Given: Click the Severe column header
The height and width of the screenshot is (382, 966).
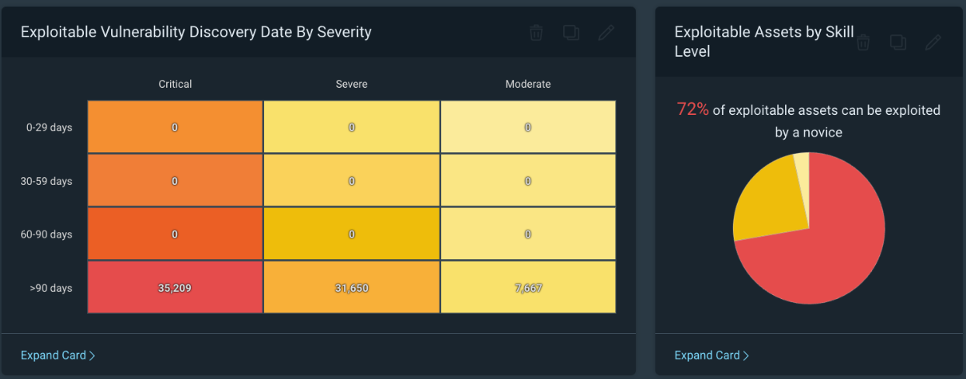Looking at the screenshot, I should click(x=352, y=84).
